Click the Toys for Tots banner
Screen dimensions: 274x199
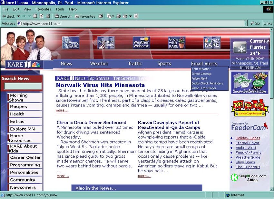(x=250, y=108)
